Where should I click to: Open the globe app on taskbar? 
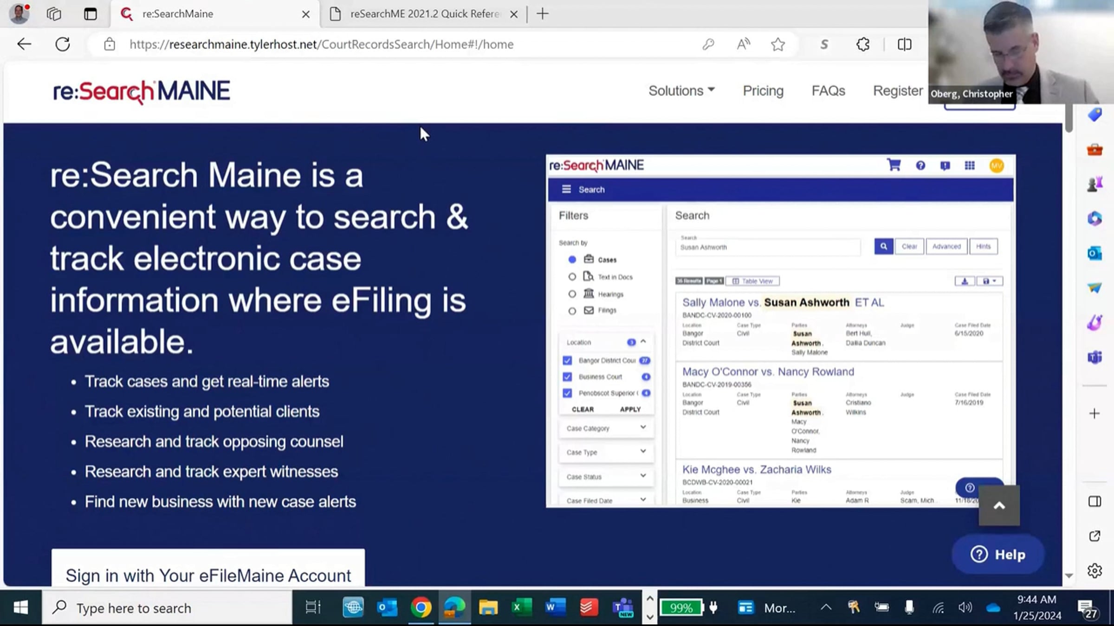[353, 607]
